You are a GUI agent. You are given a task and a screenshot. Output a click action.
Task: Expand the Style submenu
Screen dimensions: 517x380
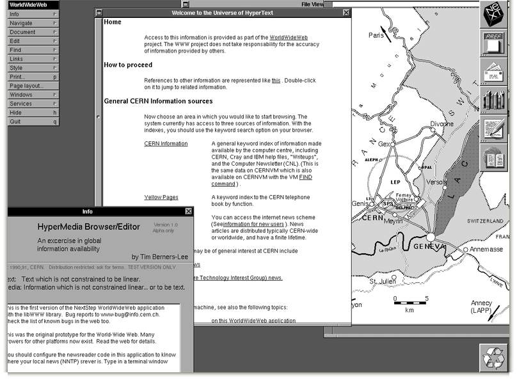[56, 67]
